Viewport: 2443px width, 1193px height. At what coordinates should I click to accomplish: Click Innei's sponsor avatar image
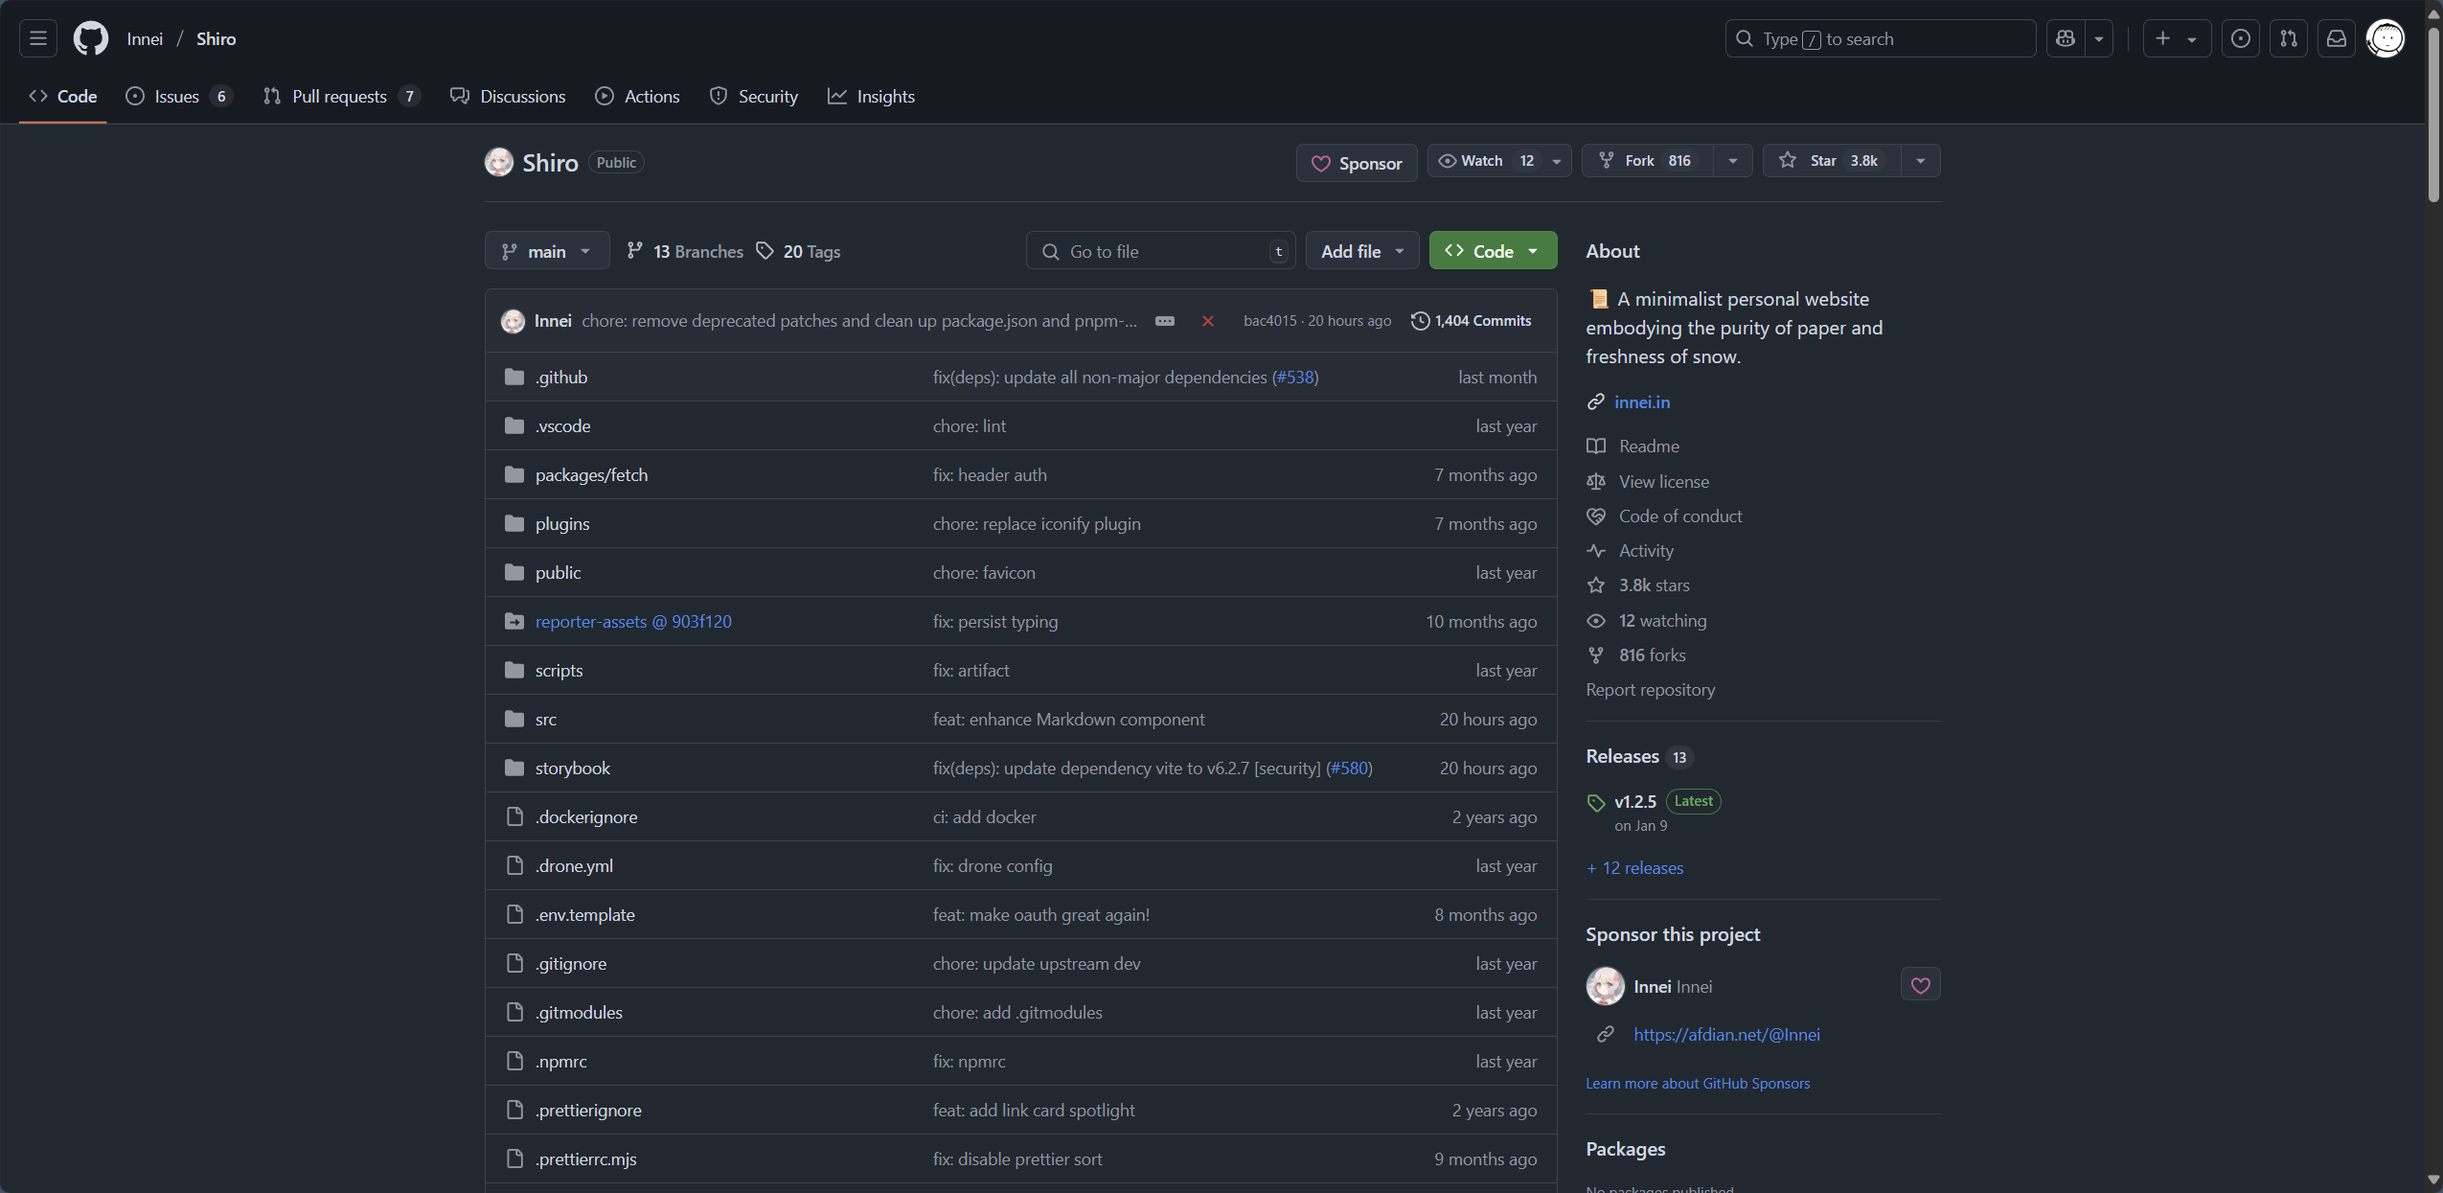click(x=1605, y=985)
